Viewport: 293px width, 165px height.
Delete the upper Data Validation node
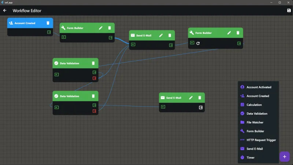coord(93,63)
